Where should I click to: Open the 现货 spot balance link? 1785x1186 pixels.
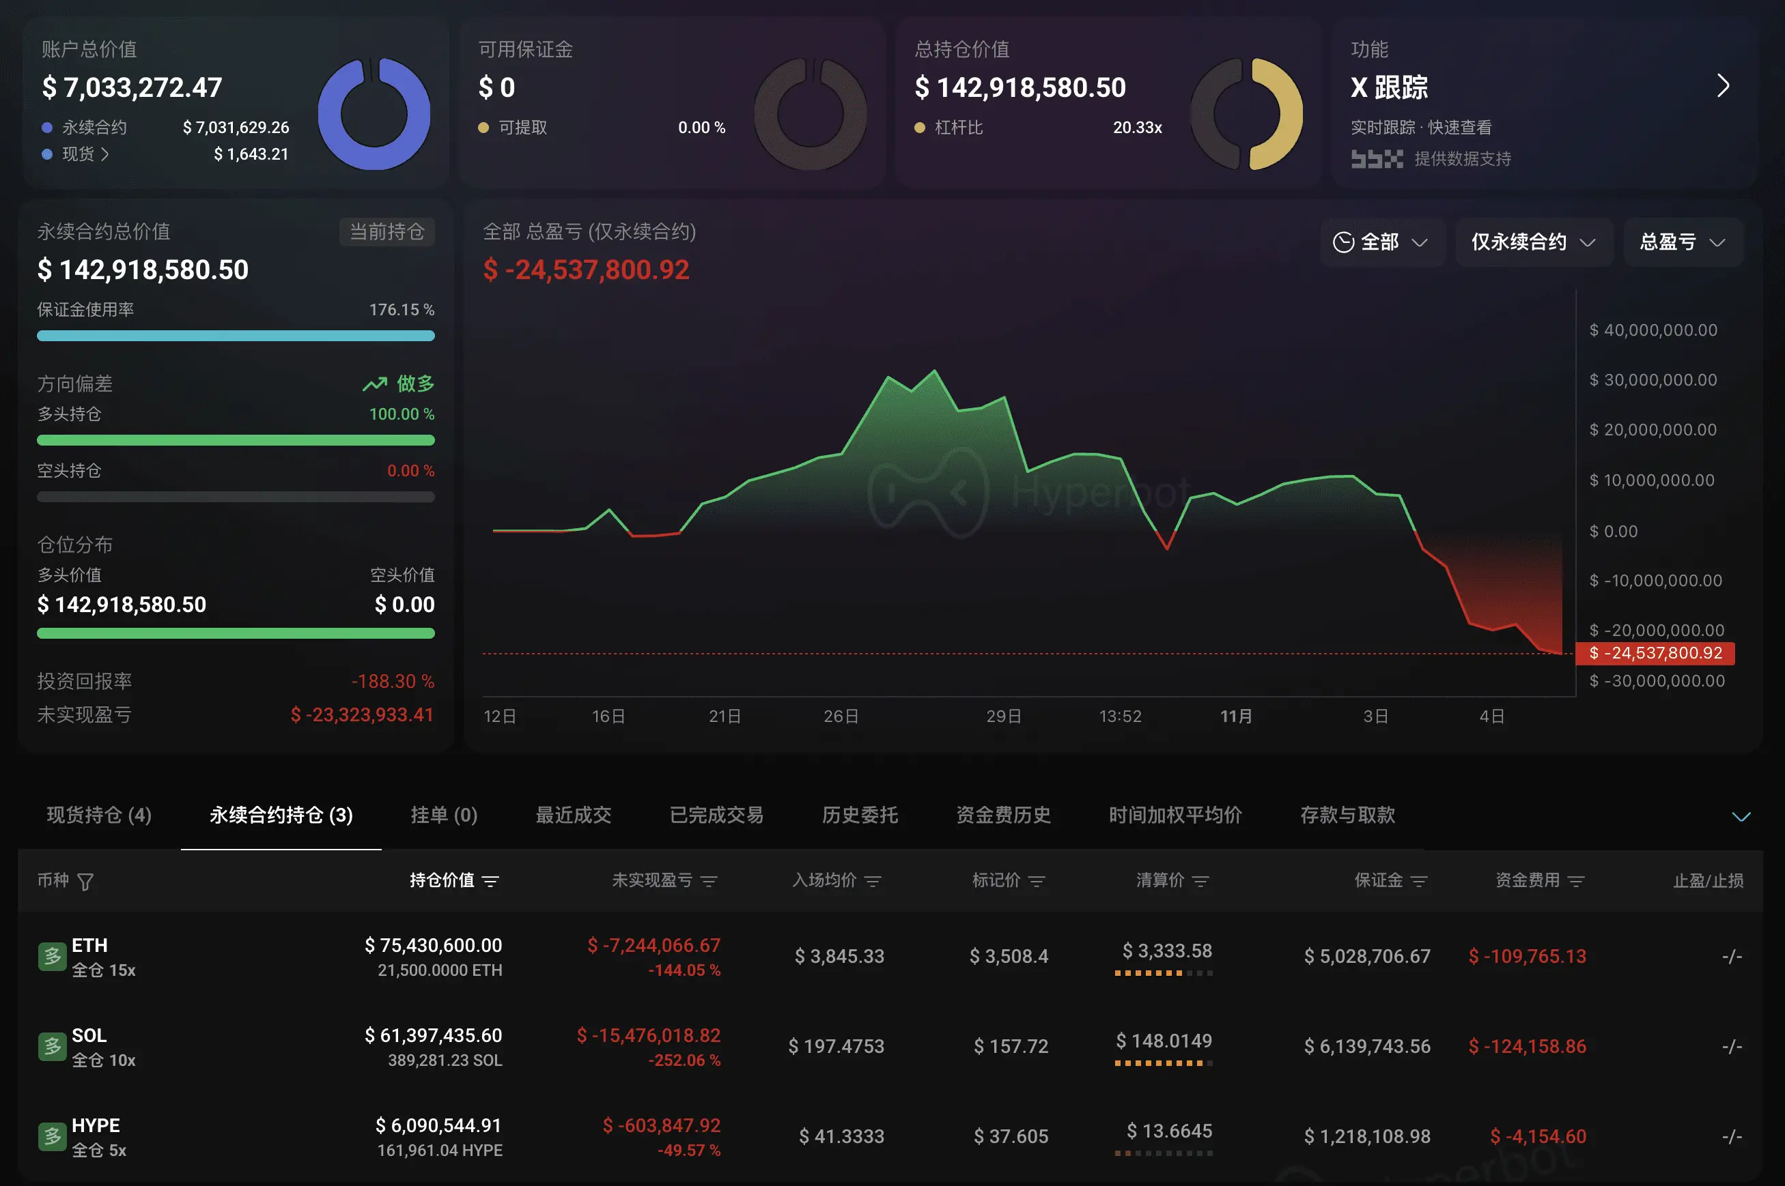pos(85,154)
